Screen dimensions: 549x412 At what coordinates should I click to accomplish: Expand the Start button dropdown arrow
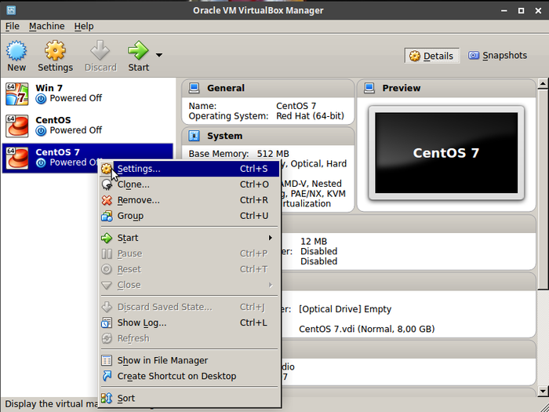pyautogui.click(x=159, y=55)
